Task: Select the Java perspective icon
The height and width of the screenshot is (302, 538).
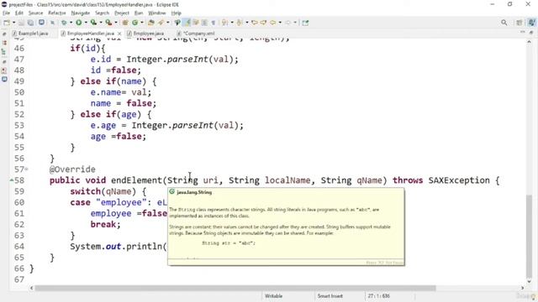Action: click(x=531, y=23)
